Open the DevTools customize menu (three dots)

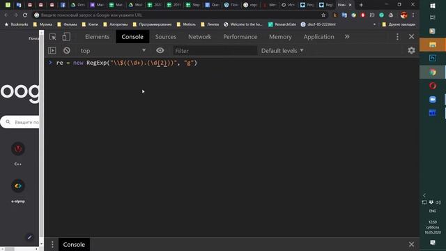click(397, 37)
